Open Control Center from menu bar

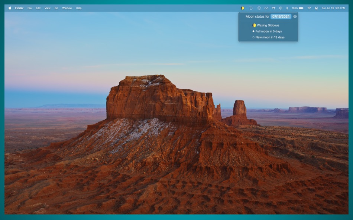[316, 8]
